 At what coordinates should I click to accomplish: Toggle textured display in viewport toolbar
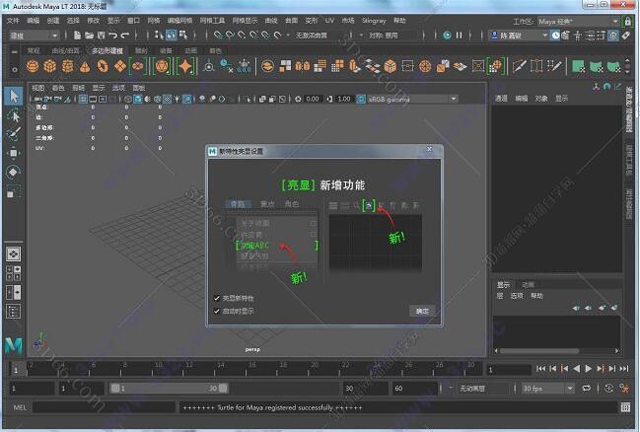(167, 99)
